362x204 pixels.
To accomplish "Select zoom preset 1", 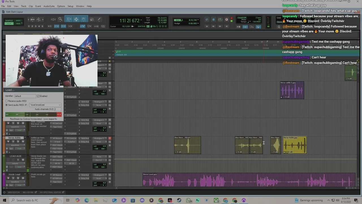I will pos(29,26).
